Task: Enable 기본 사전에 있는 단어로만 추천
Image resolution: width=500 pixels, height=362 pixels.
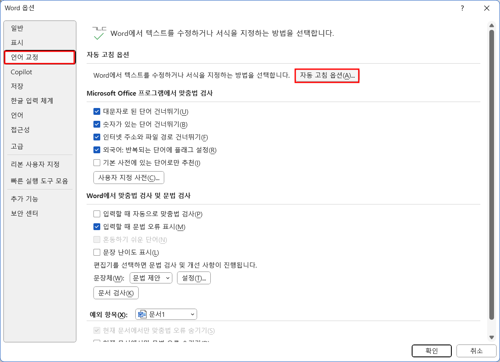Action: (x=96, y=163)
